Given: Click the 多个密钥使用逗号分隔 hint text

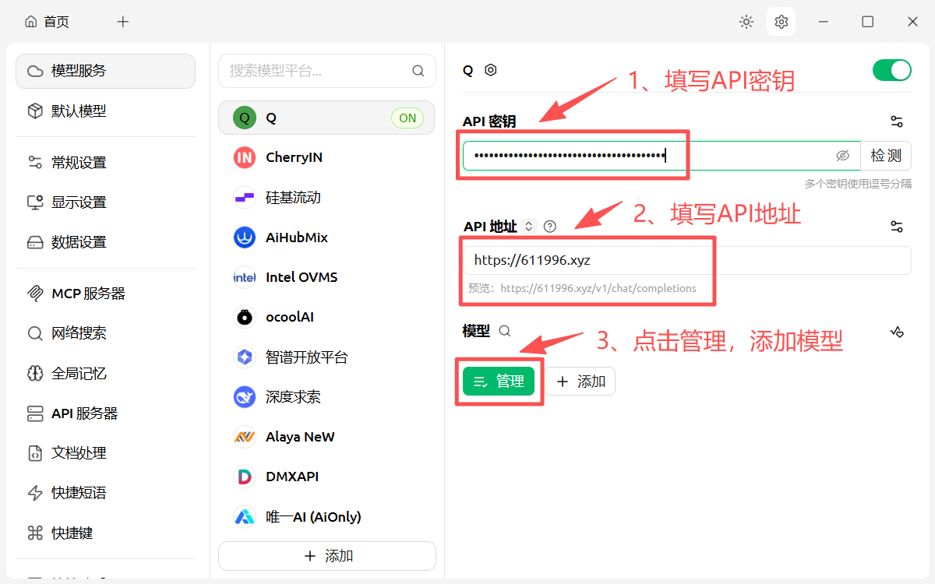Looking at the screenshot, I should tap(858, 184).
